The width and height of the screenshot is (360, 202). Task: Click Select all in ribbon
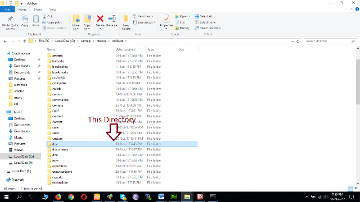pyautogui.click(x=203, y=16)
